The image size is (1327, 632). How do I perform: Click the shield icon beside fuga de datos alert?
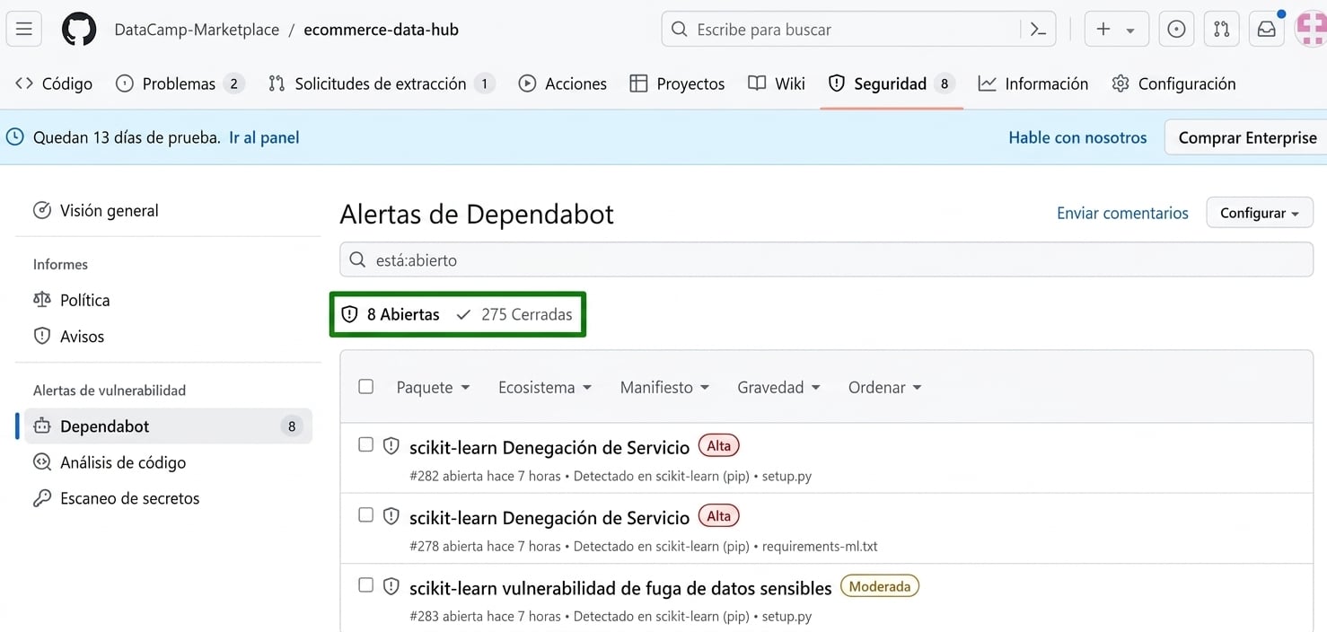point(391,586)
